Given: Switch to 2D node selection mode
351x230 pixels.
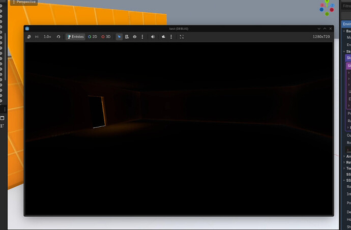Looking at the screenshot, I should pos(93,37).
